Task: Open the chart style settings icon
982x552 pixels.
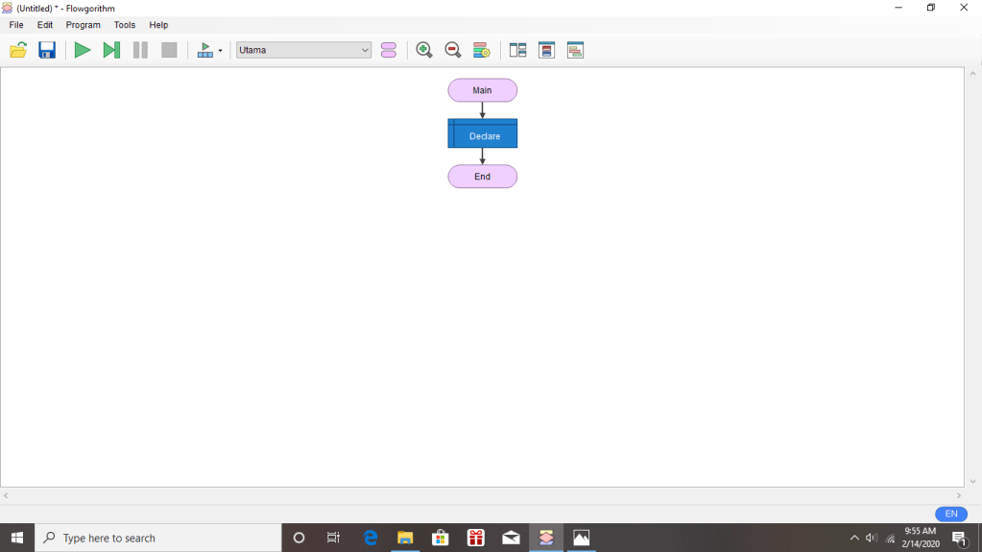Action: [x=482, y=50]
